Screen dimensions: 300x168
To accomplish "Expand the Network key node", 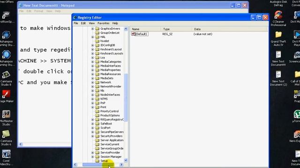I will click(x=93, y=82).
